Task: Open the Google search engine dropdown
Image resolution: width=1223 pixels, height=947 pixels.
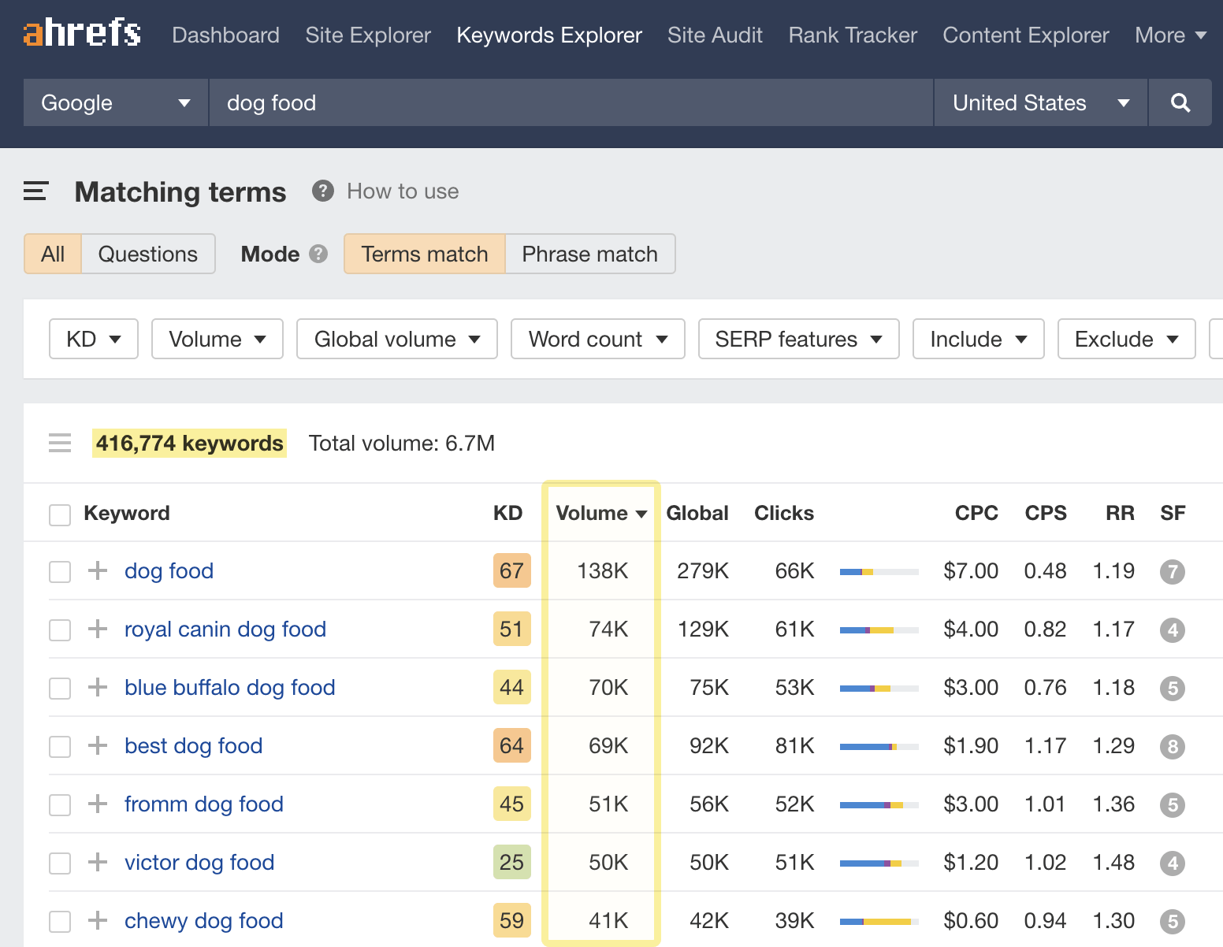Action: (x=115, y=102)
